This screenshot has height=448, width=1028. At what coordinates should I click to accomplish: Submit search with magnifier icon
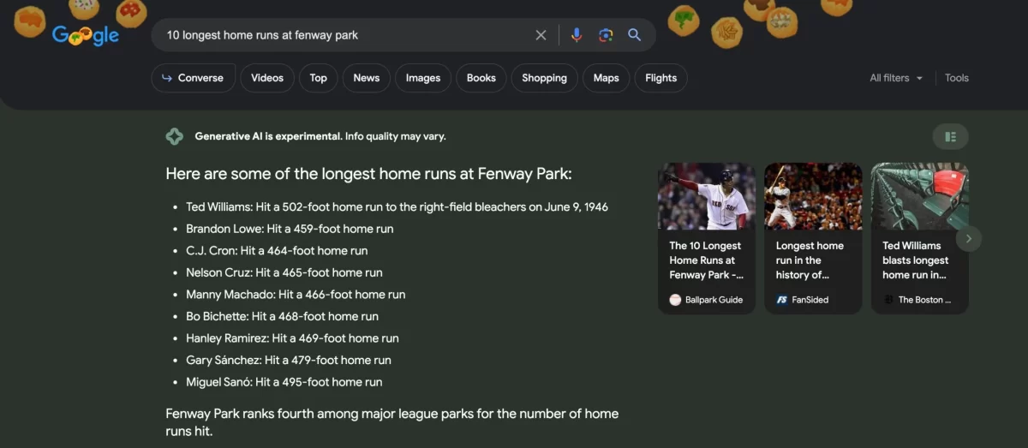pyautogui.click(x=635, y=35)
